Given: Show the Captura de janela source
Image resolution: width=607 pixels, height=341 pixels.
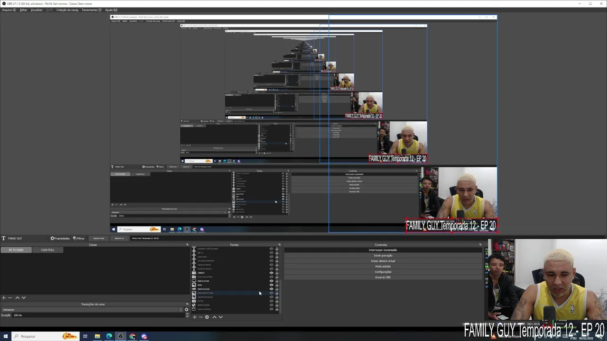Looking at the screenshot, I should pos(271,309).
